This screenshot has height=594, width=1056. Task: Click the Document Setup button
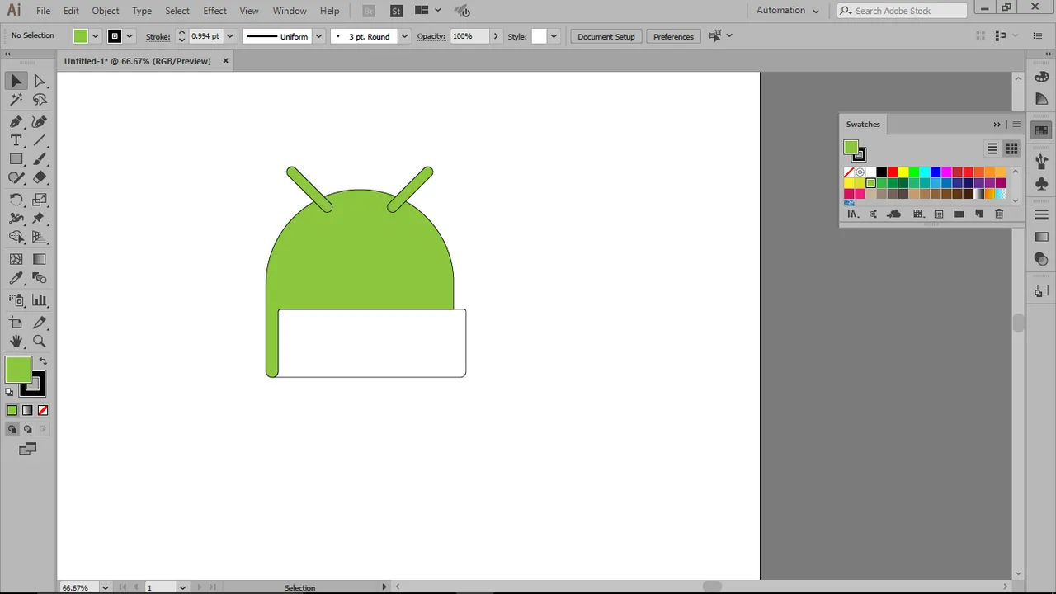(606, 36)
